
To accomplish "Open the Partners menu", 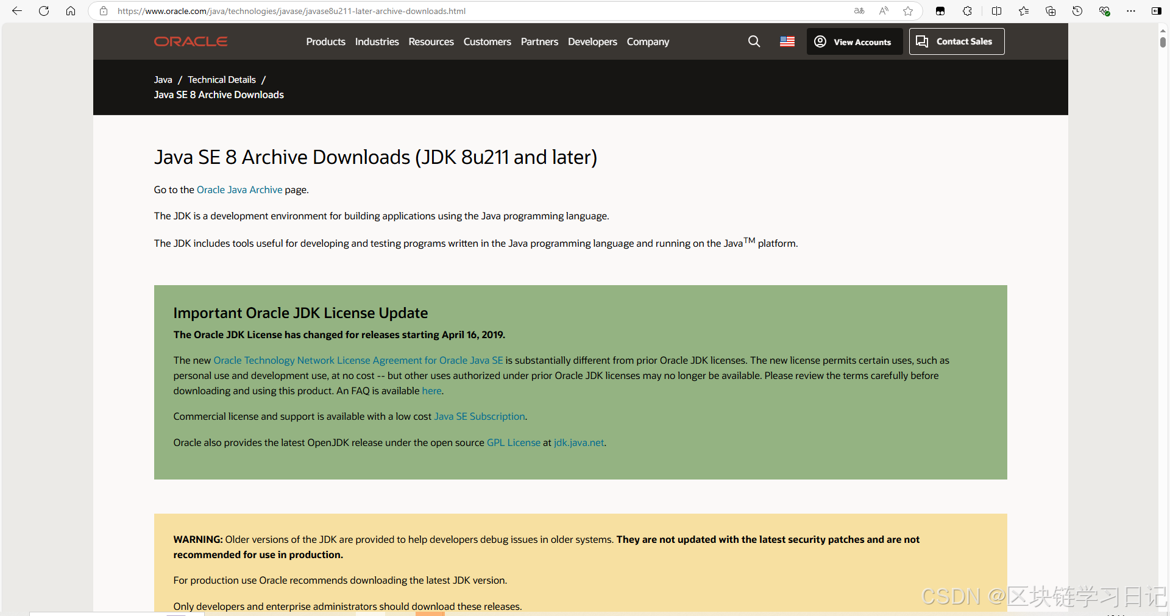I will click(539, 41).
